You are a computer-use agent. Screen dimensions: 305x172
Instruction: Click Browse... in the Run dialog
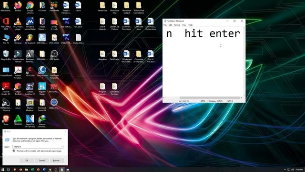tap(57, 161)
